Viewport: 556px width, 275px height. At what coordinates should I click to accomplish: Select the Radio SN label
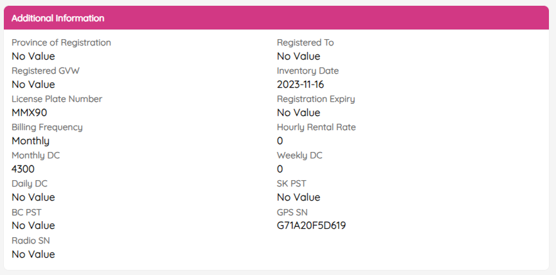click(x=31, y=240)
